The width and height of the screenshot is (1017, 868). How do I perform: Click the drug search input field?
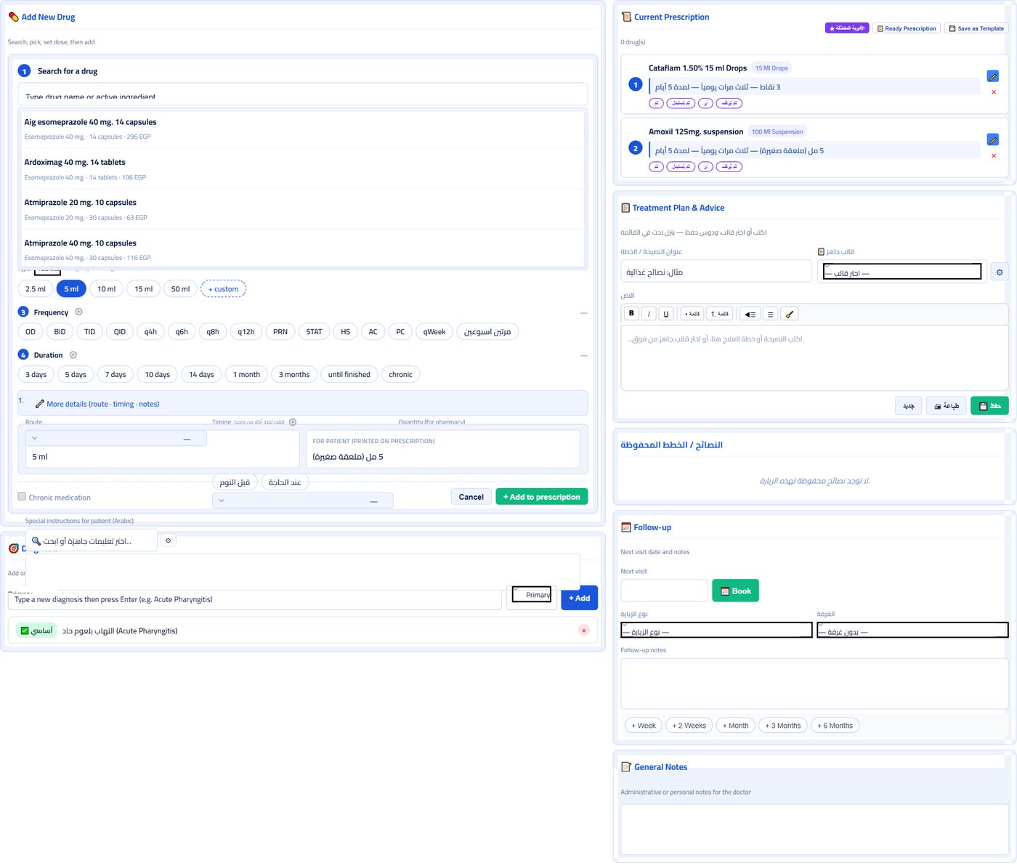tap(303, 94)
